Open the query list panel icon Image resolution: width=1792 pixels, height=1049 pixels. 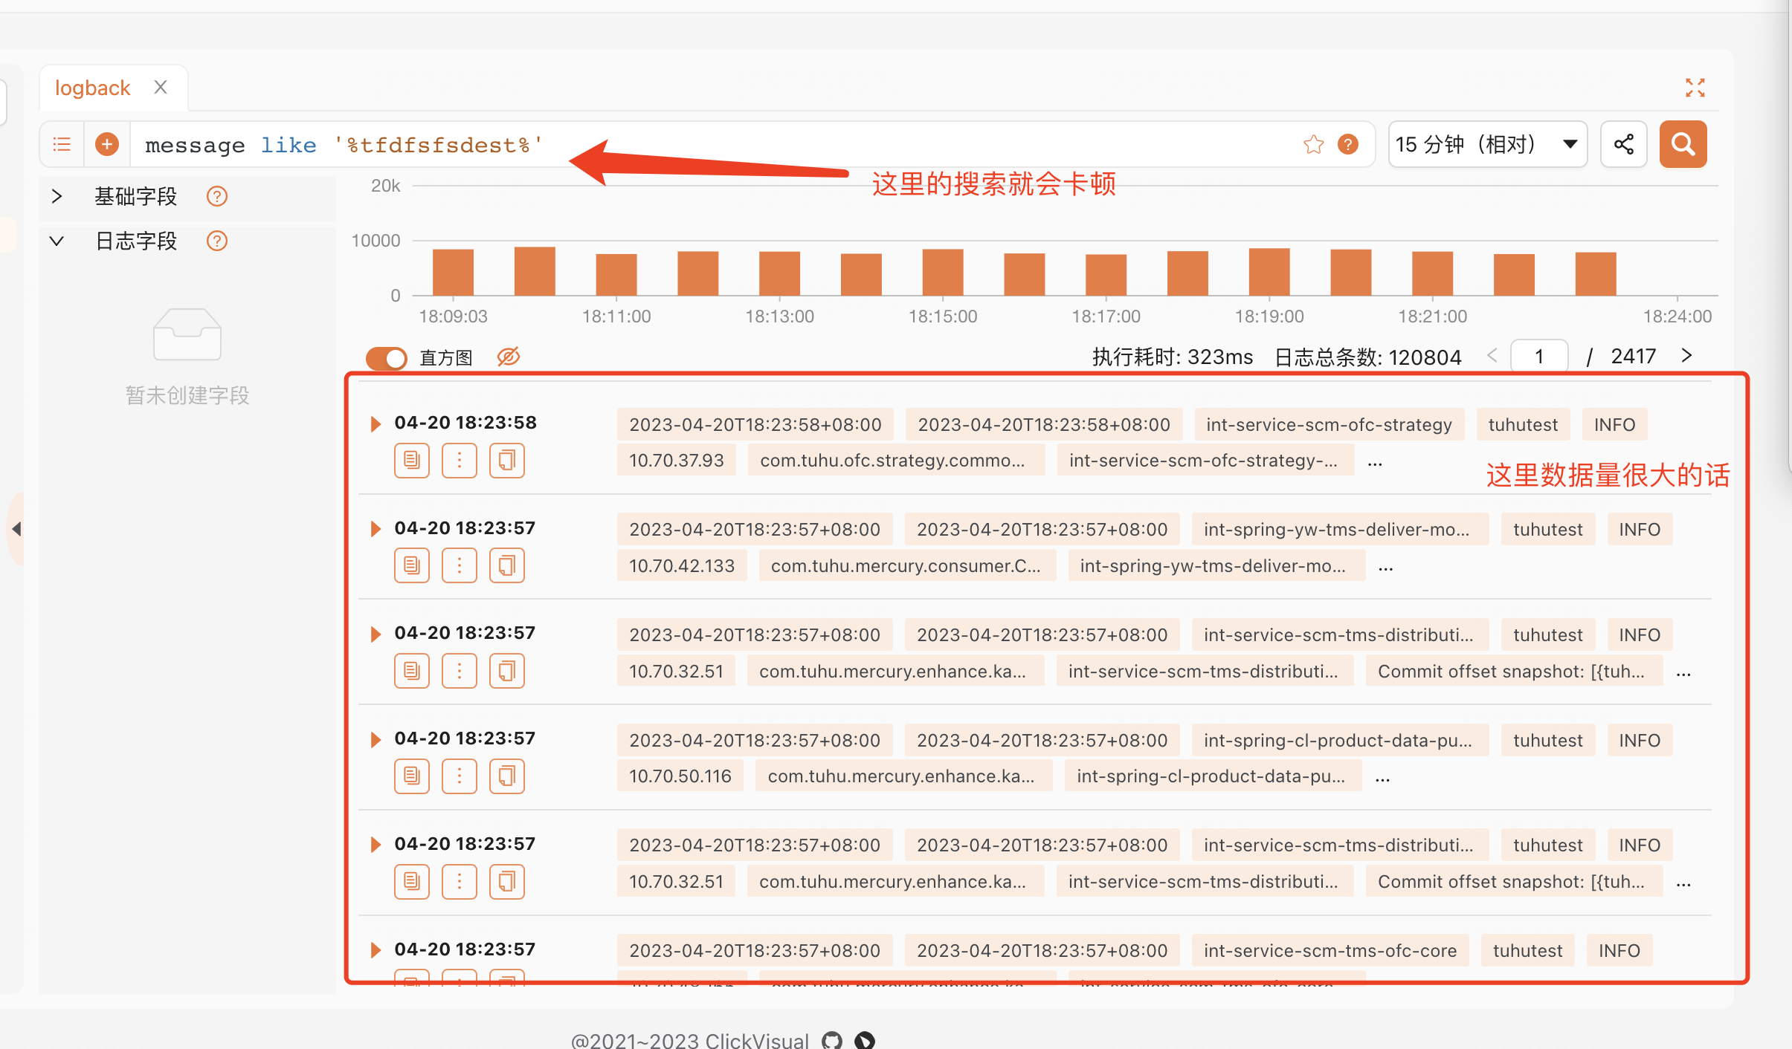click(61, 143)
